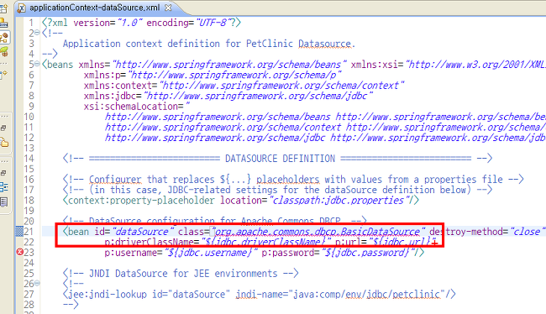This screenshot has width=546, height=314.
Task: Click the XML declaration on line 1
Action: click(141, 23)
